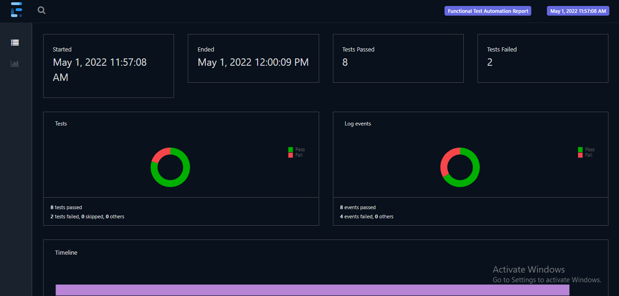The width and height of the screenshot is (619, 296).
Task: Toggle the Pass series in the Log events legend
Action: click(587, 149)
